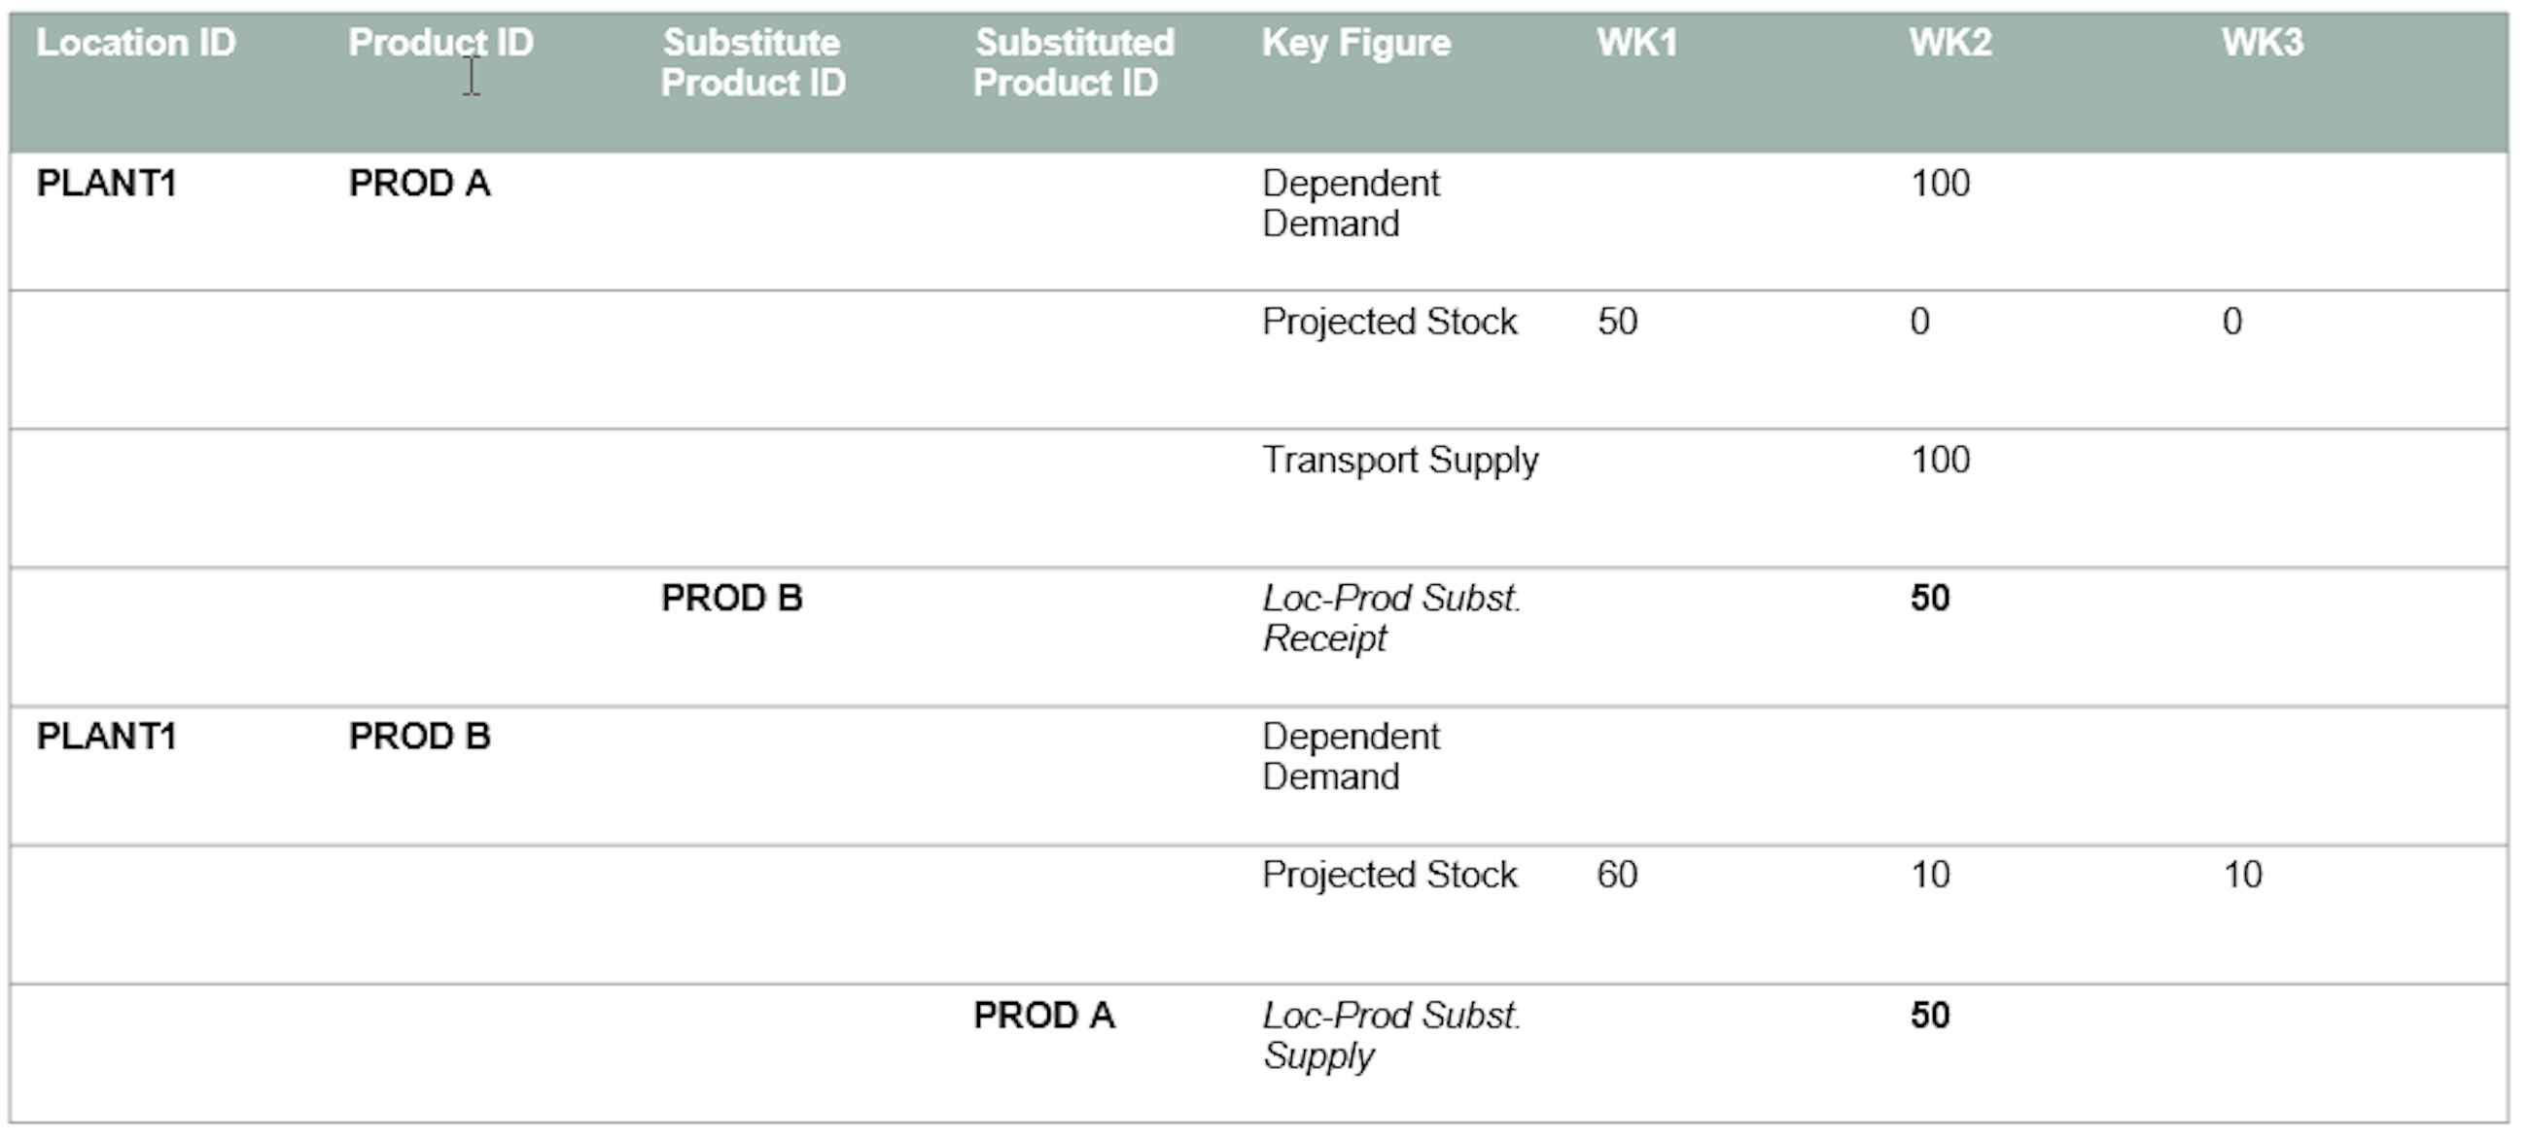
Task: Click PROD A Projected Stock WK1 value 50
Action: 1617,322
